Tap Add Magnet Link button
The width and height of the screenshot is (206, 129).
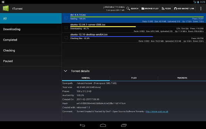click(x=184, y=9)
